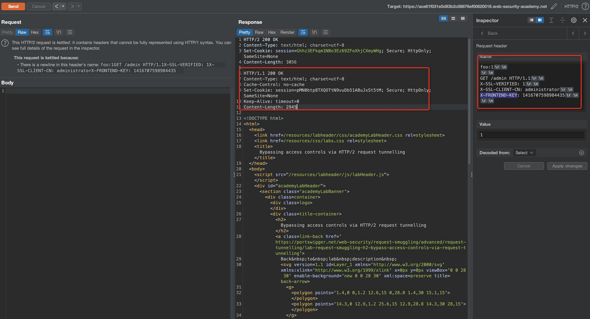
Task: Expand all Inspector sections
Action: (x=551, y=20)
